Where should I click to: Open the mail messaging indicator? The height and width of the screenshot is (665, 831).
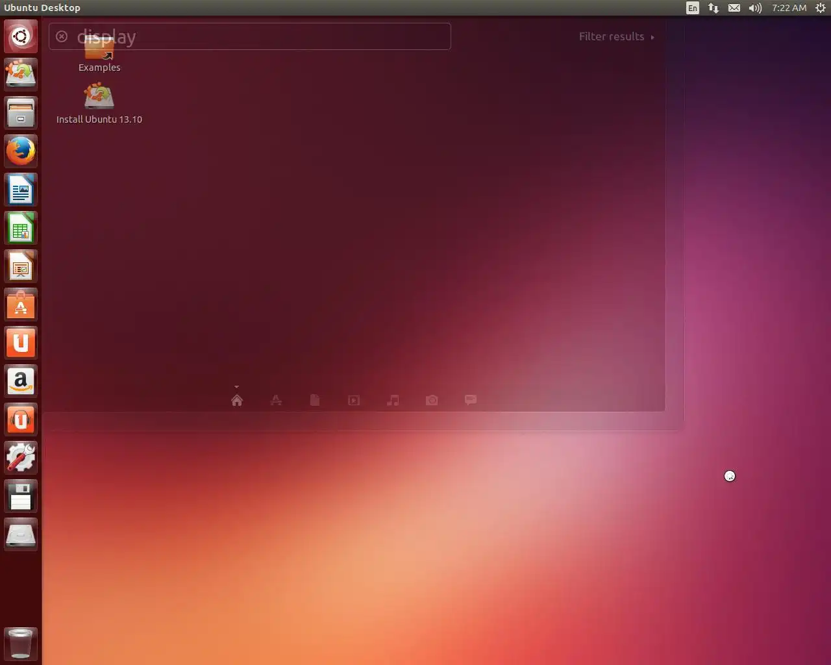[x=734, y=8]
